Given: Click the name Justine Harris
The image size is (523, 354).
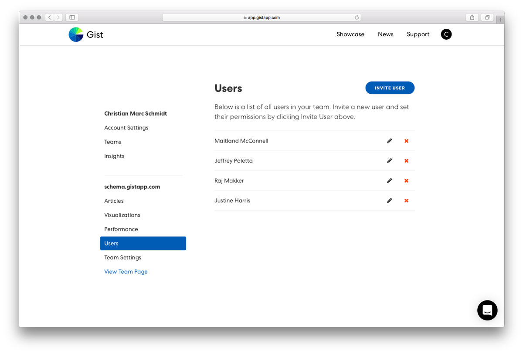Looking at the screenshot, I should 232,201.
